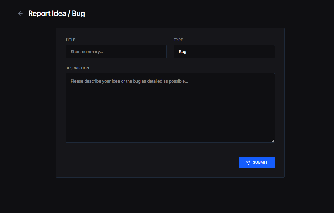Grab the description box resize handle
This screenshot has height=213, width=334.
pos(273,141)
